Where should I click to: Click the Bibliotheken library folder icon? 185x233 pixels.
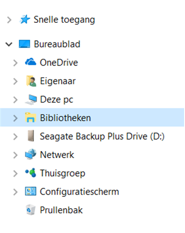(x=31, y=117)
